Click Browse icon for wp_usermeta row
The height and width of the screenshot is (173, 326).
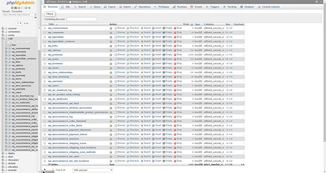116,81
